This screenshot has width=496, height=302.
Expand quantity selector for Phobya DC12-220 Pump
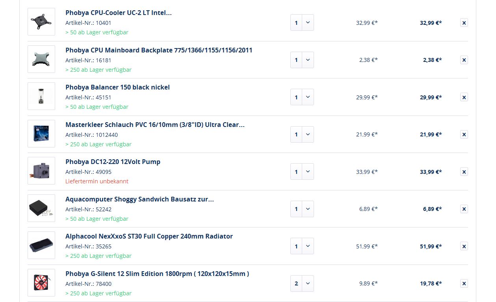[302, 172]
